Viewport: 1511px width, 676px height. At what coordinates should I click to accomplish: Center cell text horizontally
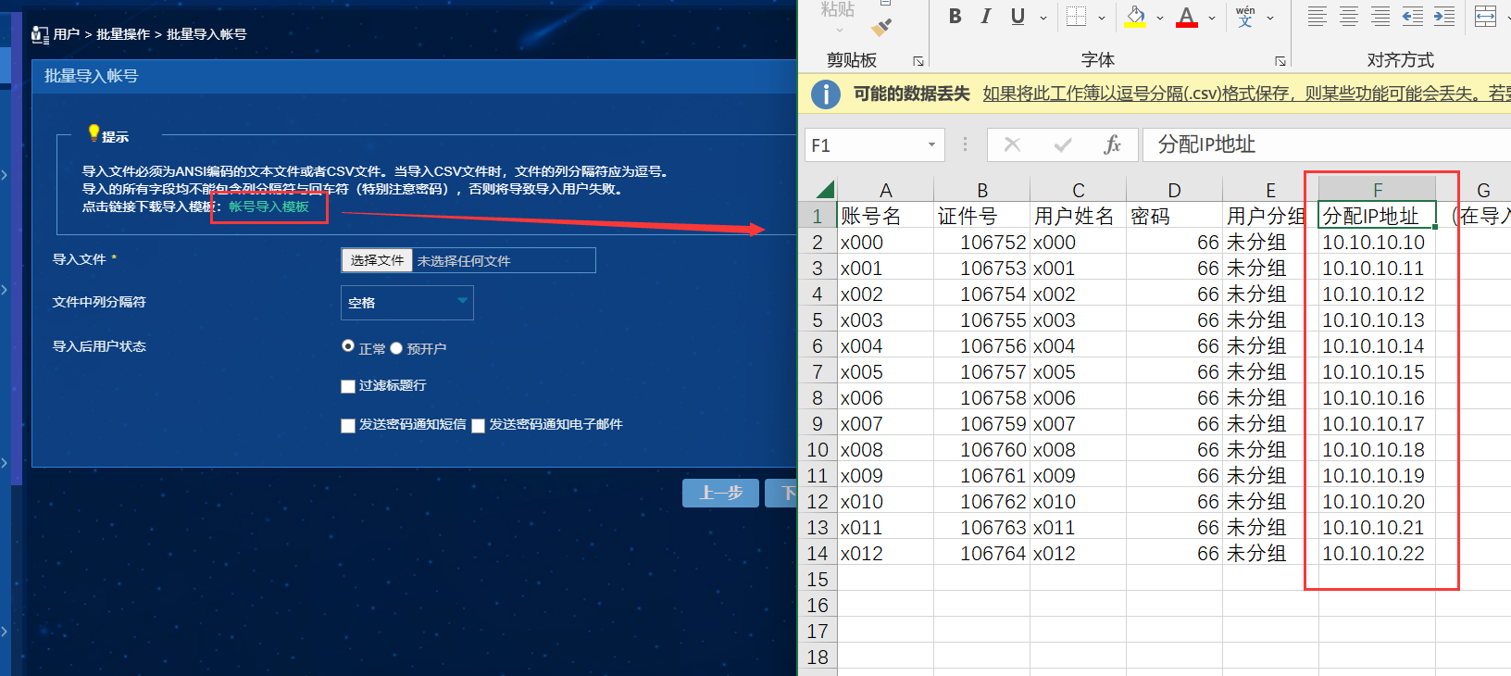coord(1349,16)
